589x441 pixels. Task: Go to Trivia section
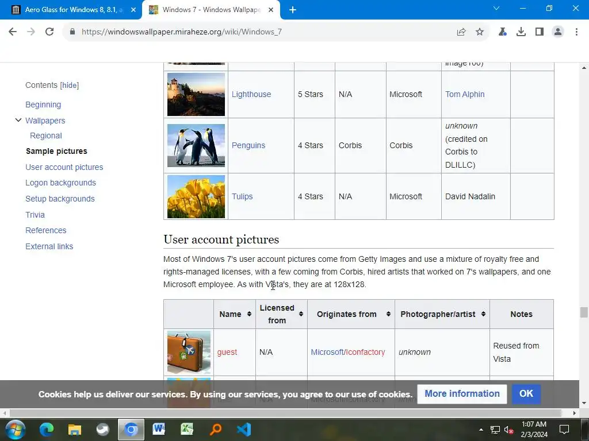[x=35, y=215]
